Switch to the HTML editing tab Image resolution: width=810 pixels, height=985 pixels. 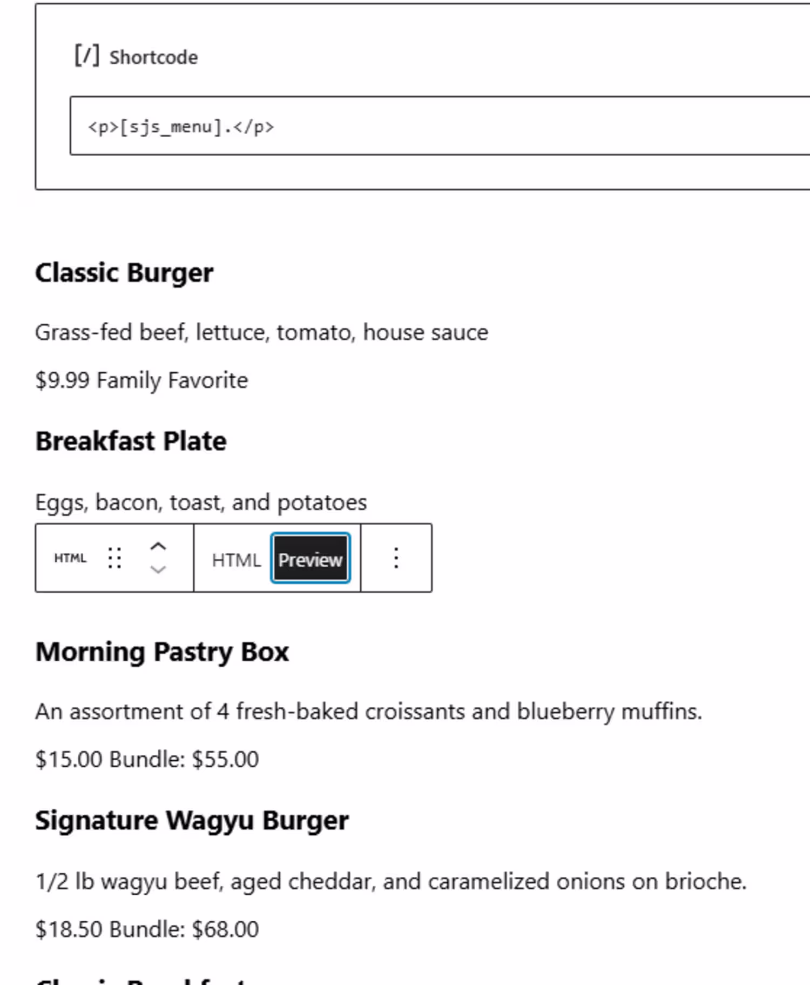236,560
